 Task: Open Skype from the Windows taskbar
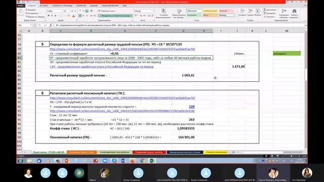click(x=114, y=161)
